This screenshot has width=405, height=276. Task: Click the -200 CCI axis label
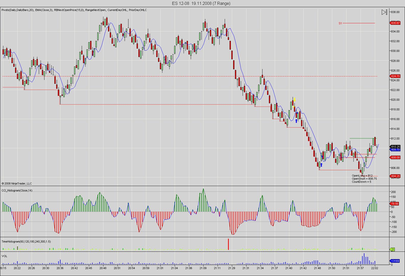(394, 232)
